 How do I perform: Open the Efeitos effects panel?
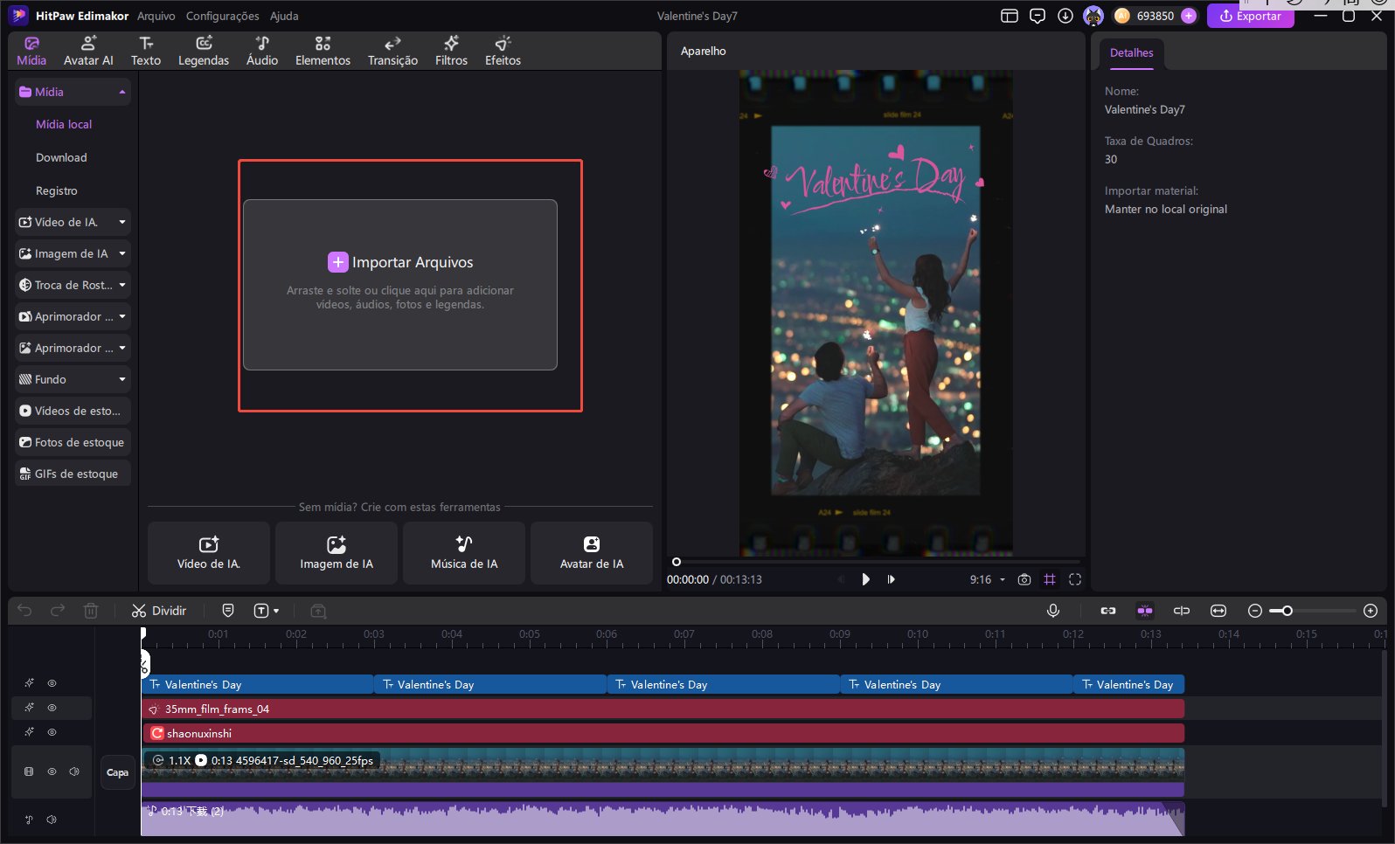[x=503, y=51]
